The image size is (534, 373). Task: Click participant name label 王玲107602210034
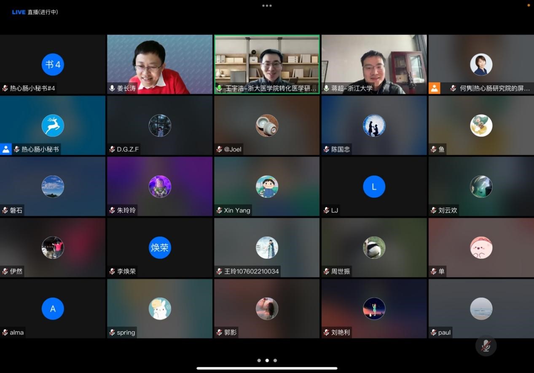click(x=251, y=272)
